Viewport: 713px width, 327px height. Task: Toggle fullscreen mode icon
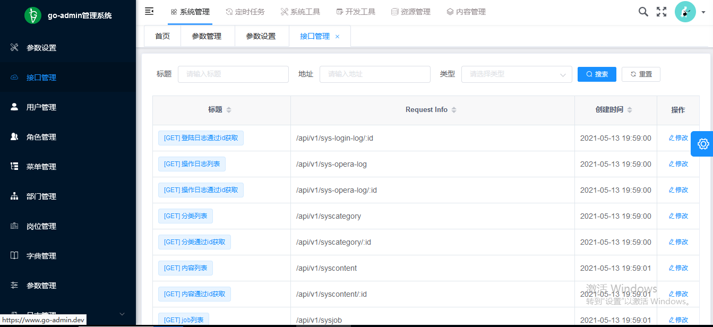coord(662,12)
